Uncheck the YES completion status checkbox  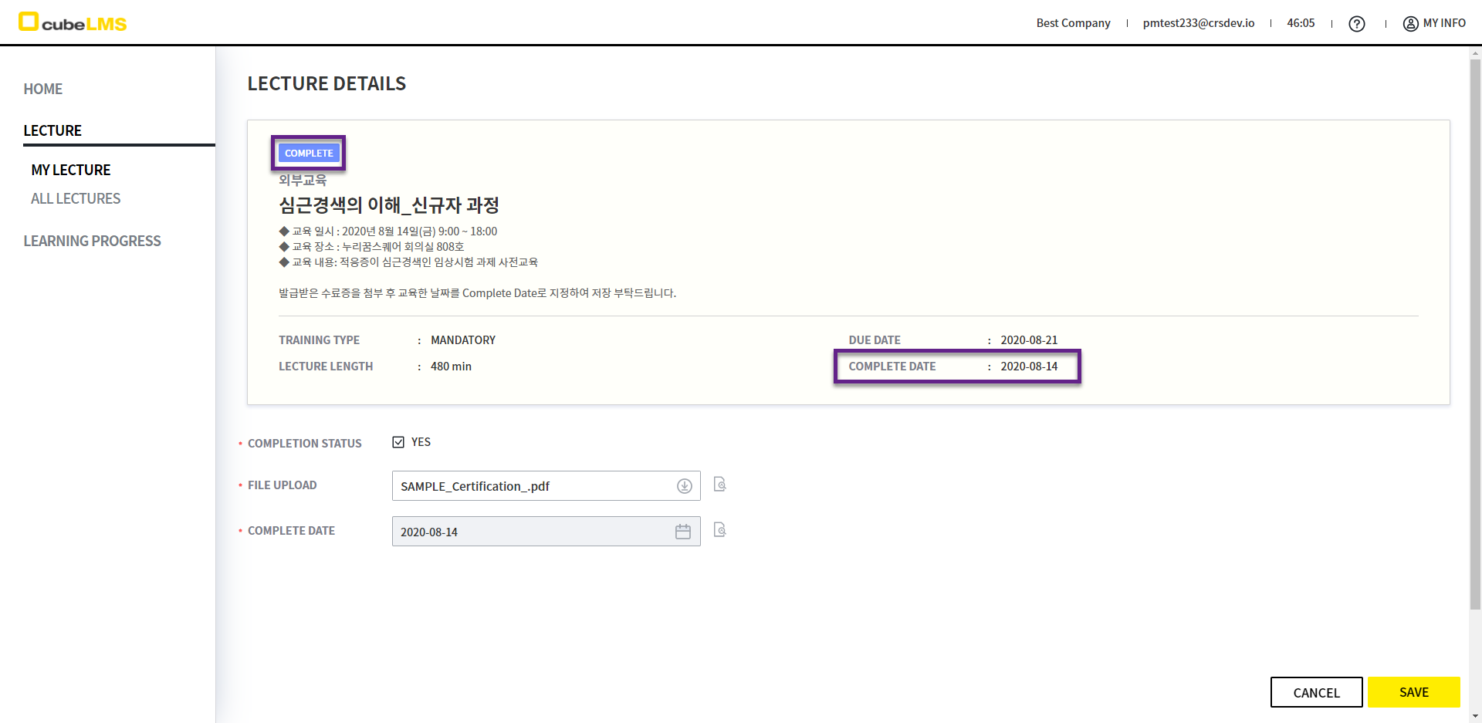(398, 442)
